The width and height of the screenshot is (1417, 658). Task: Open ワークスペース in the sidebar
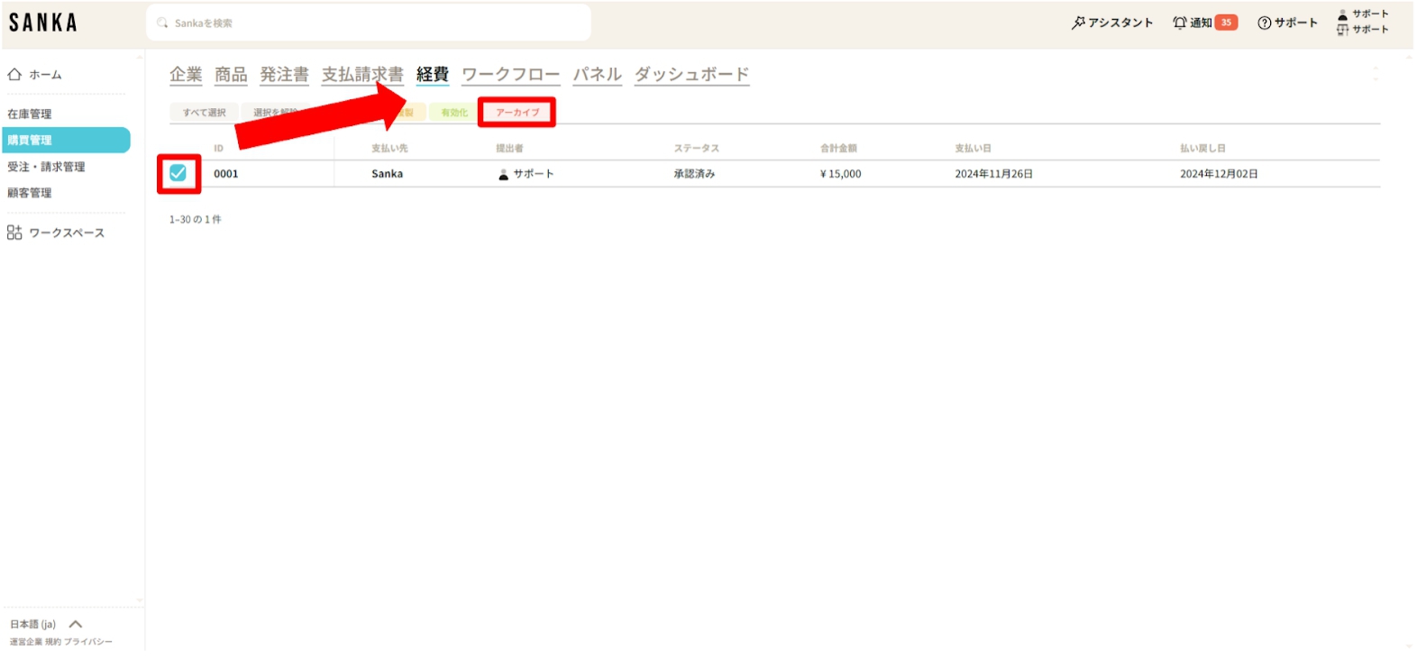(67, 233)
